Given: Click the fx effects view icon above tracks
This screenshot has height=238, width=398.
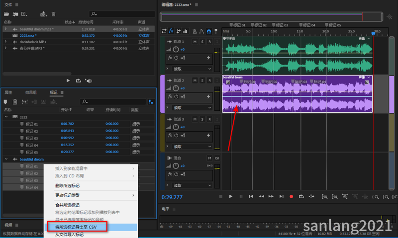Looking at the screenshot, I should (x=171, y=31).
